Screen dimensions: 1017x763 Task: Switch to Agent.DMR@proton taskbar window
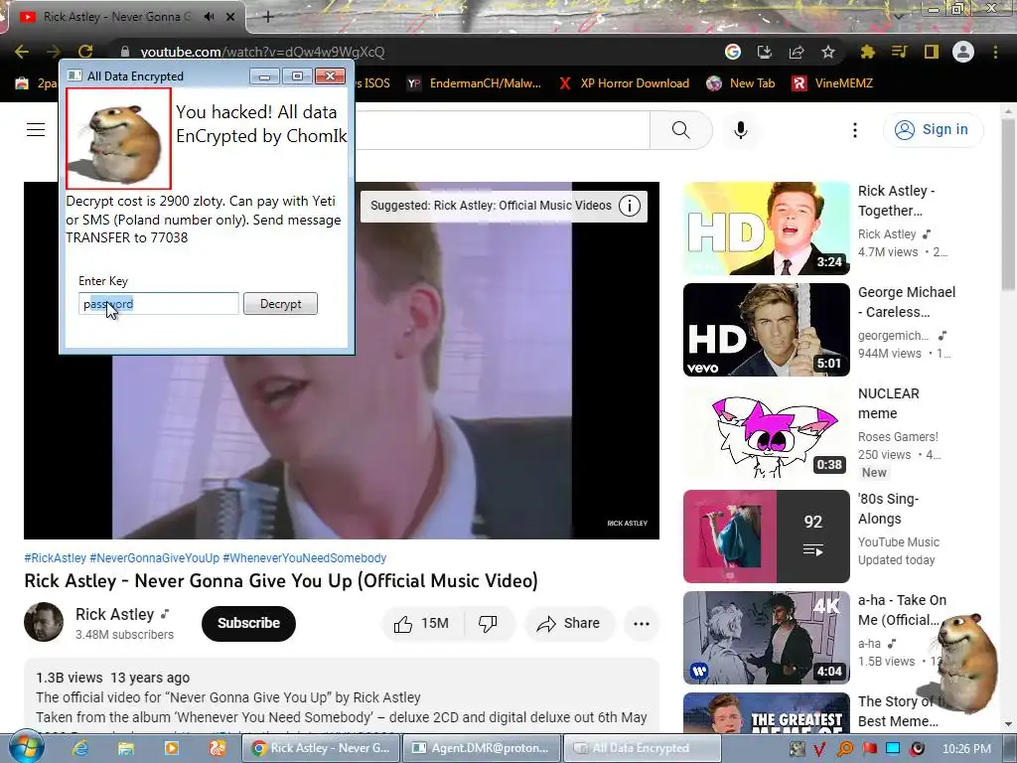coord(481,748)
